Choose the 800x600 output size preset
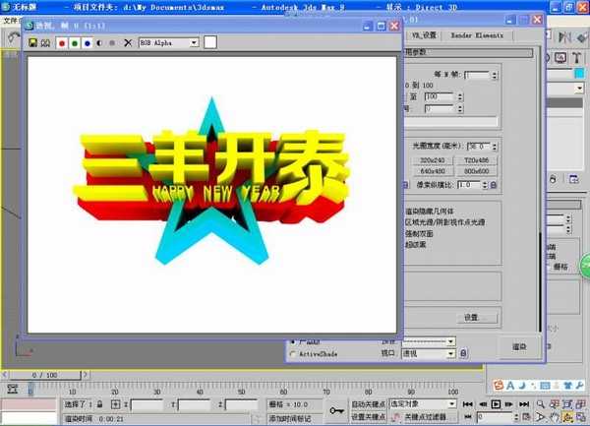Image resolution: width=590 pixels, height=426 pixels. click(x=476, y=171)
